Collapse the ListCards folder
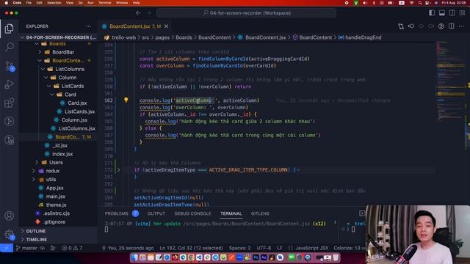Screen dimensions: 470x264 [x=49, y=86]
